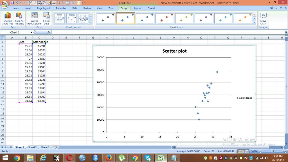This screenshot has height=162, width=288.
Task: Switch to Page Break Preview view
Action: [x=247, y=151]
